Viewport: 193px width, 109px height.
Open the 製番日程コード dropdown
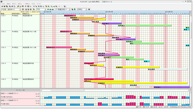(x=69, y=10)
